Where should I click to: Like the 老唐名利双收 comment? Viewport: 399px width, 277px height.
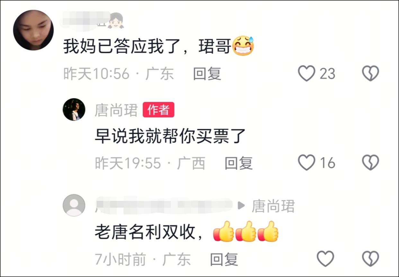325,259
